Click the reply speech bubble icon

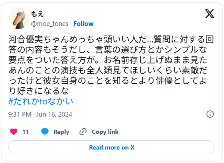click(x=45, y=132)
